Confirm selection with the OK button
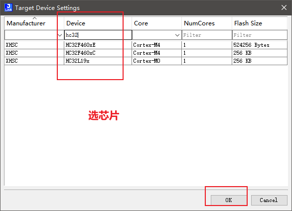 pos(229,200)
